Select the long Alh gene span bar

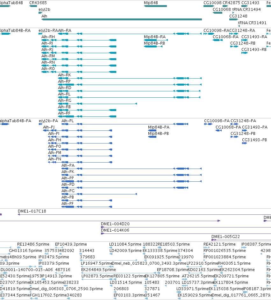pyautogui.click(x=122, y=19)
